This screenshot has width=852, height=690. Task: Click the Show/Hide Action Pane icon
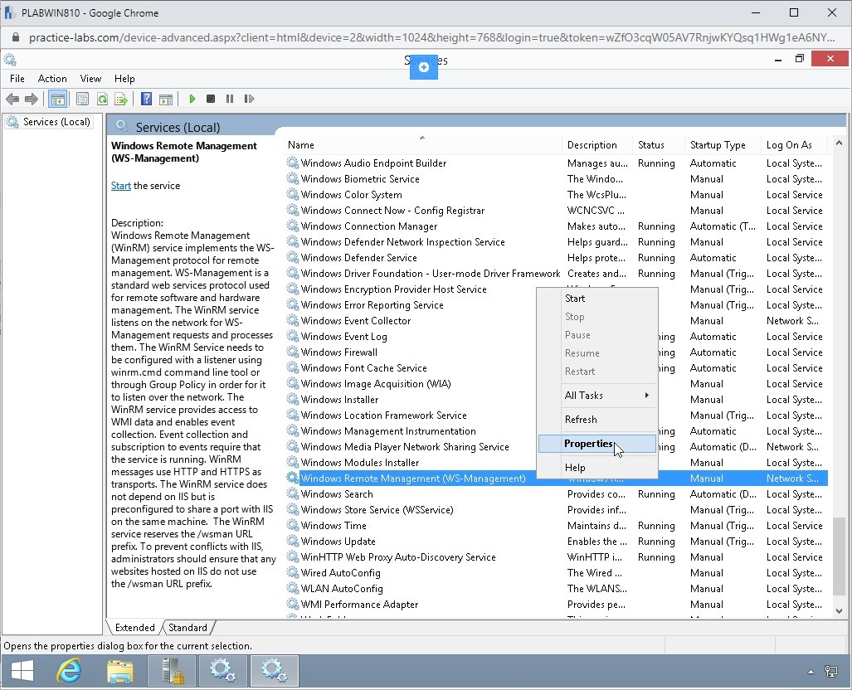[166, 99]
